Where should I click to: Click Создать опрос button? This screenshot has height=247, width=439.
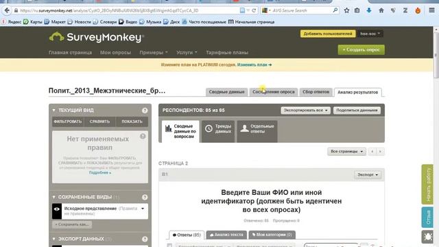[361, 50]
